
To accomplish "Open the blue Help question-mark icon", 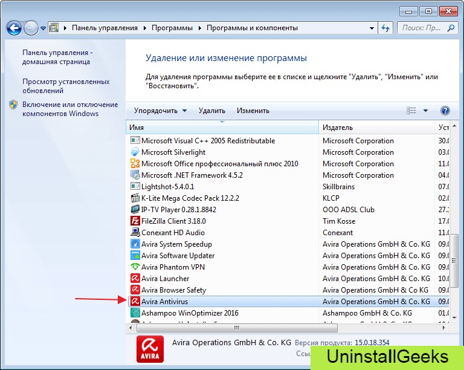I will pyautogui.click(x=445, y=111).
